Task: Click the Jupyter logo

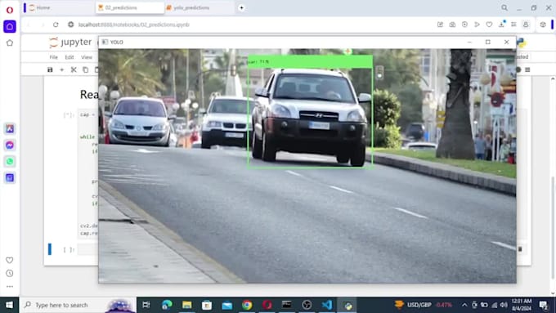Action: [71, 42]
